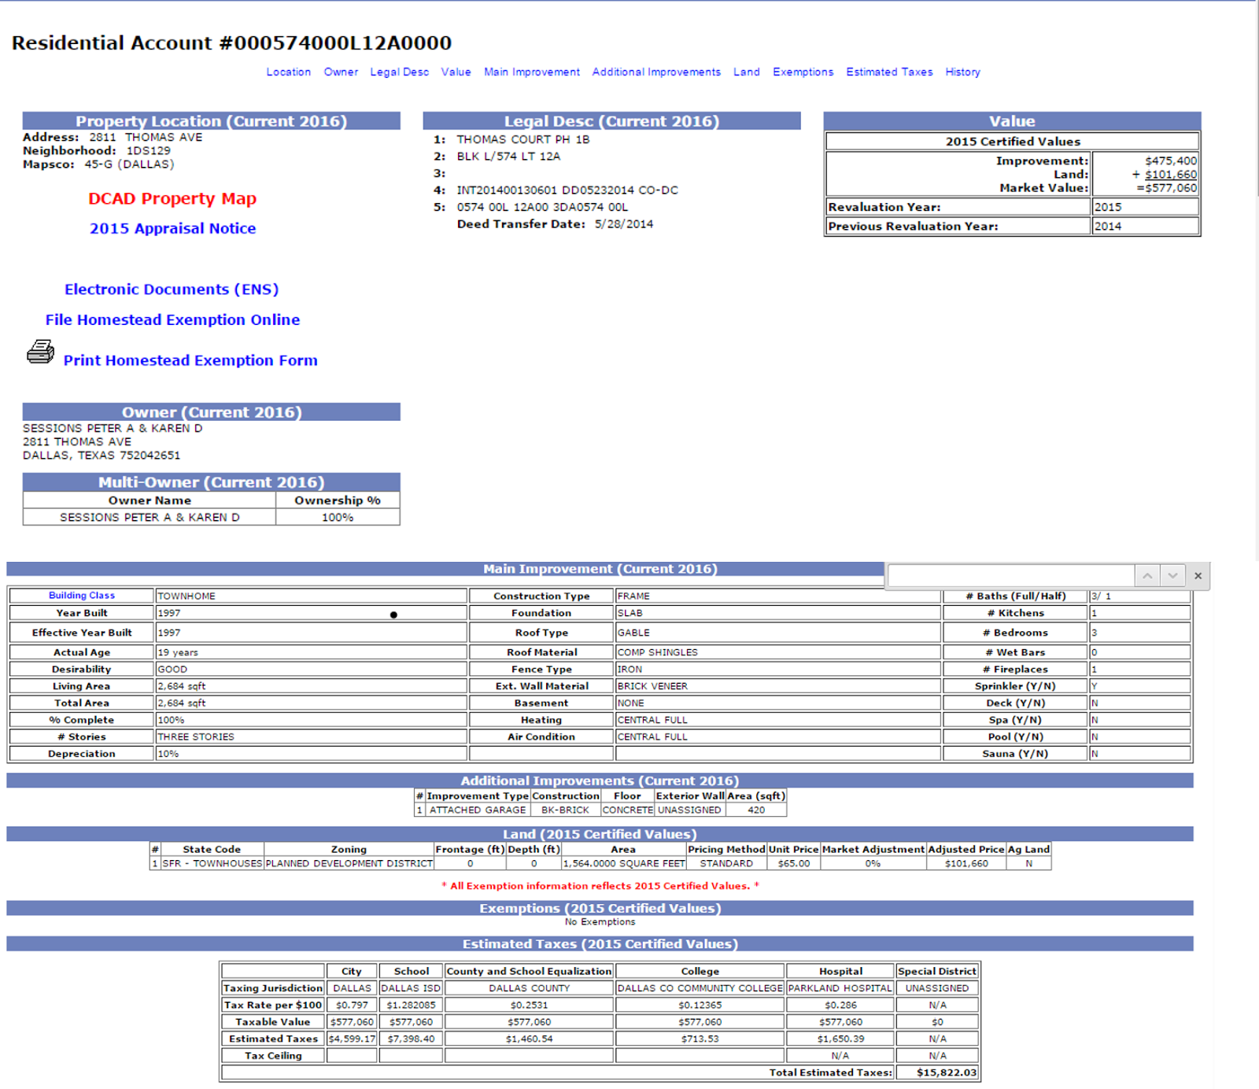Click legal line BLK L/574 LT 12A
1259x1089 pixels.
pos(508,156)
